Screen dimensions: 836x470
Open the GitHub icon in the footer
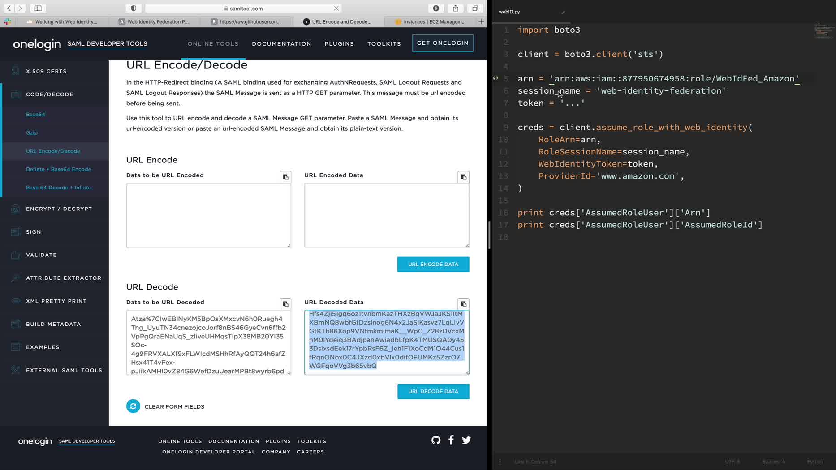[435, 440]
